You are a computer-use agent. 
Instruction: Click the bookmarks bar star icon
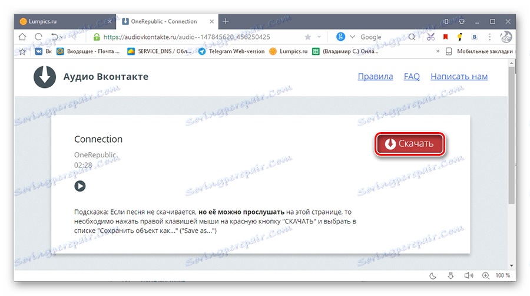(22, 51)
